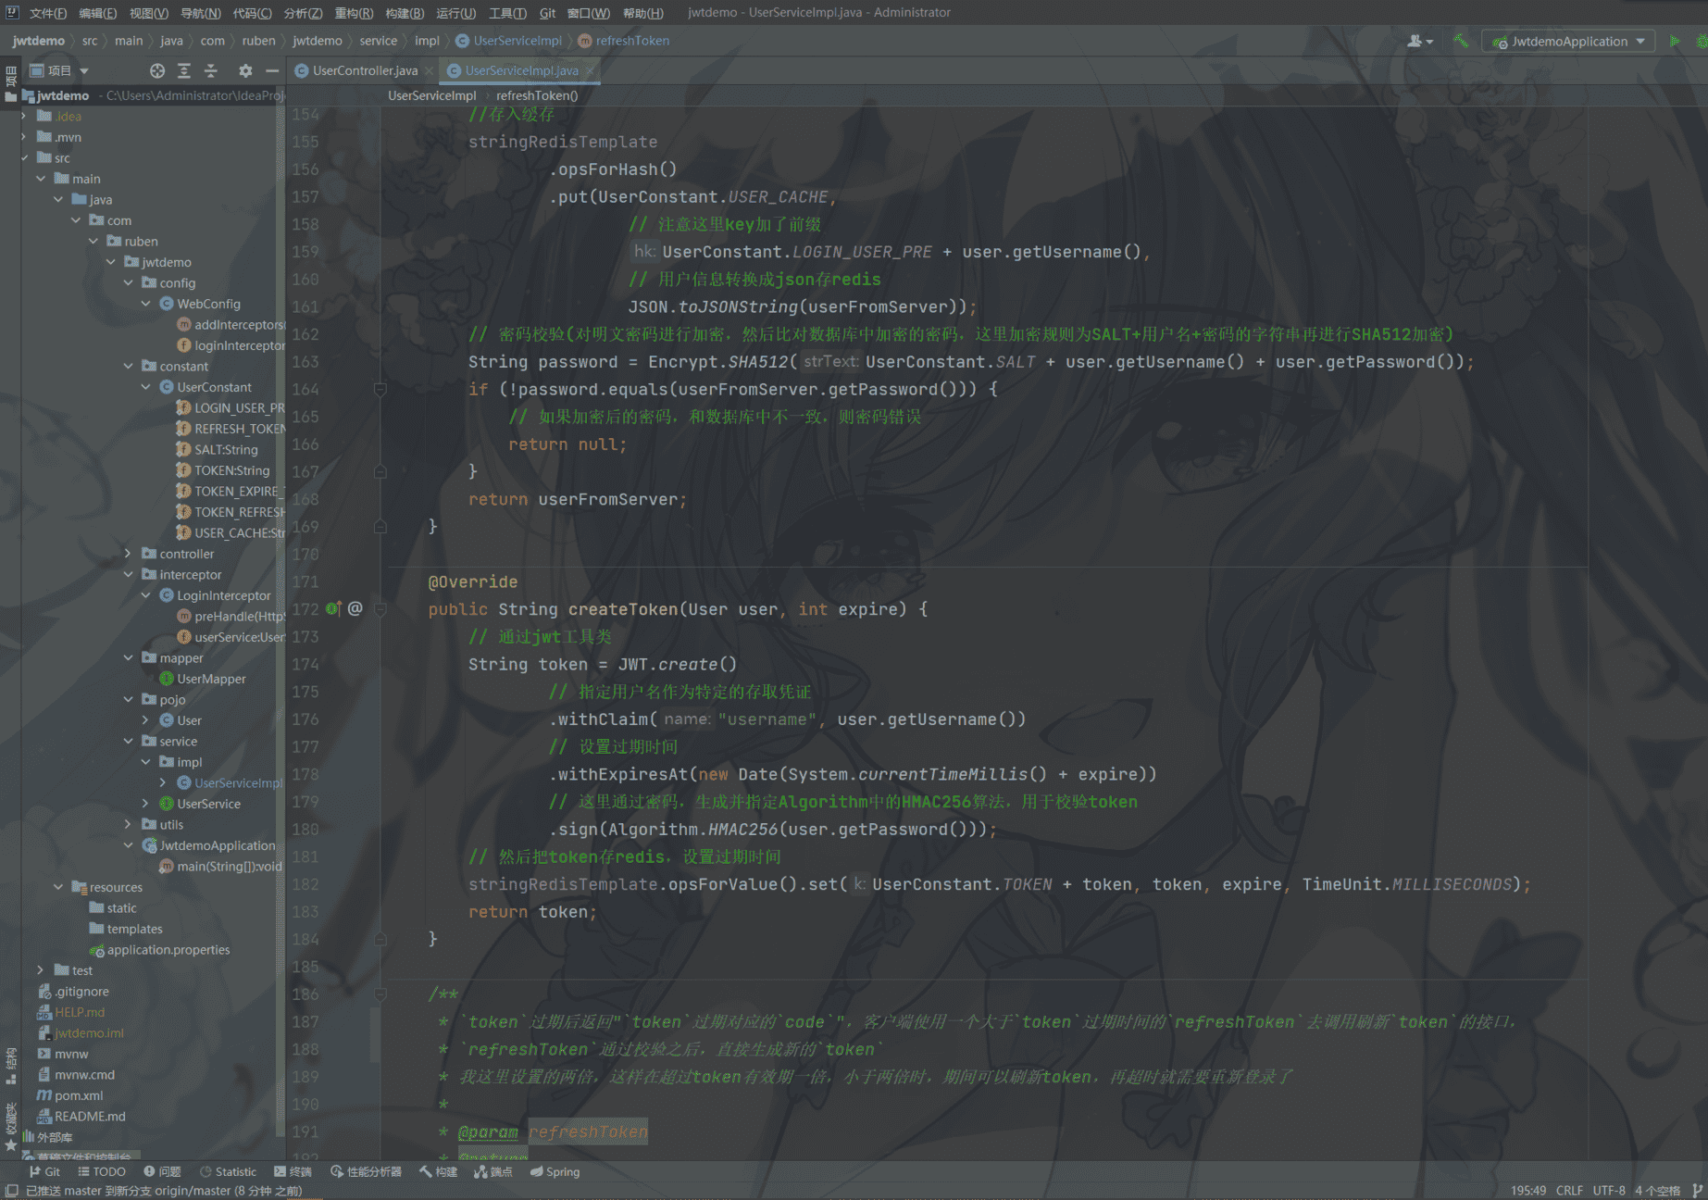Click the collapse all icon in project panel
Image resolution: width=1708 pixels, height=1200 pixels.
[211, 70]
